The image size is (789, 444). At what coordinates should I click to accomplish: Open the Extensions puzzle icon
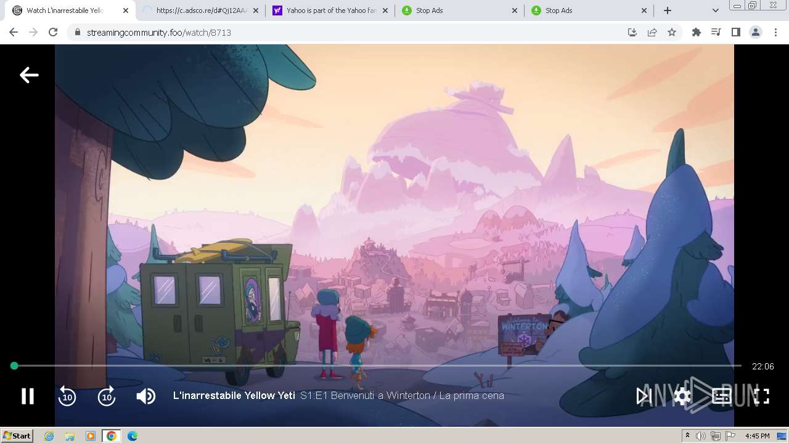[697, 32]
